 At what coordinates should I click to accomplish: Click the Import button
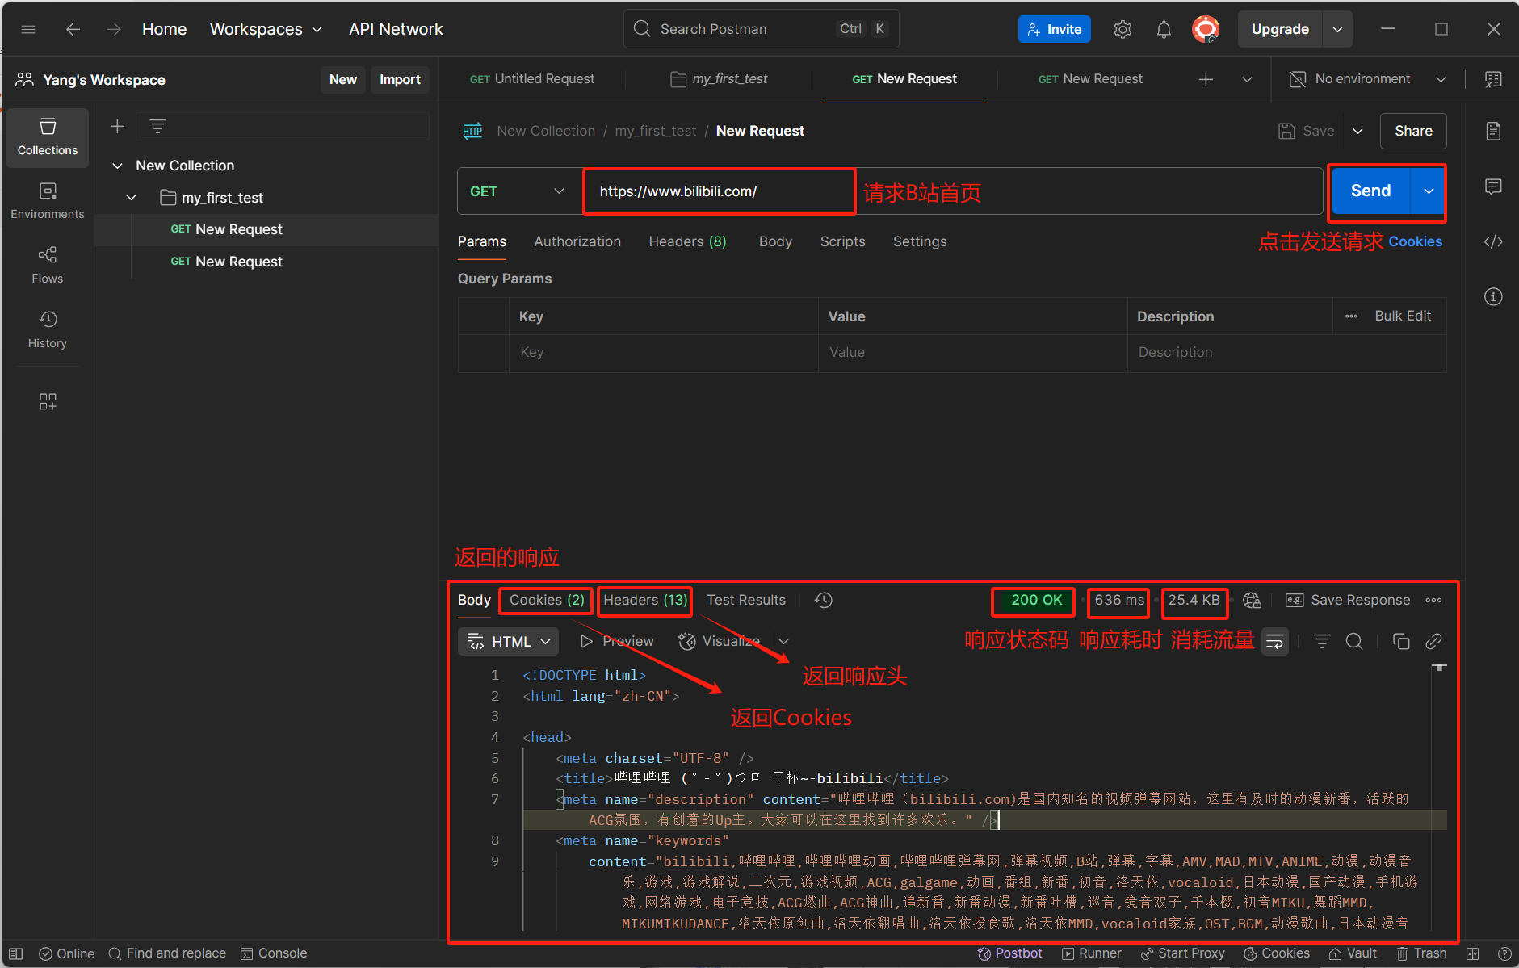point(400,79)
